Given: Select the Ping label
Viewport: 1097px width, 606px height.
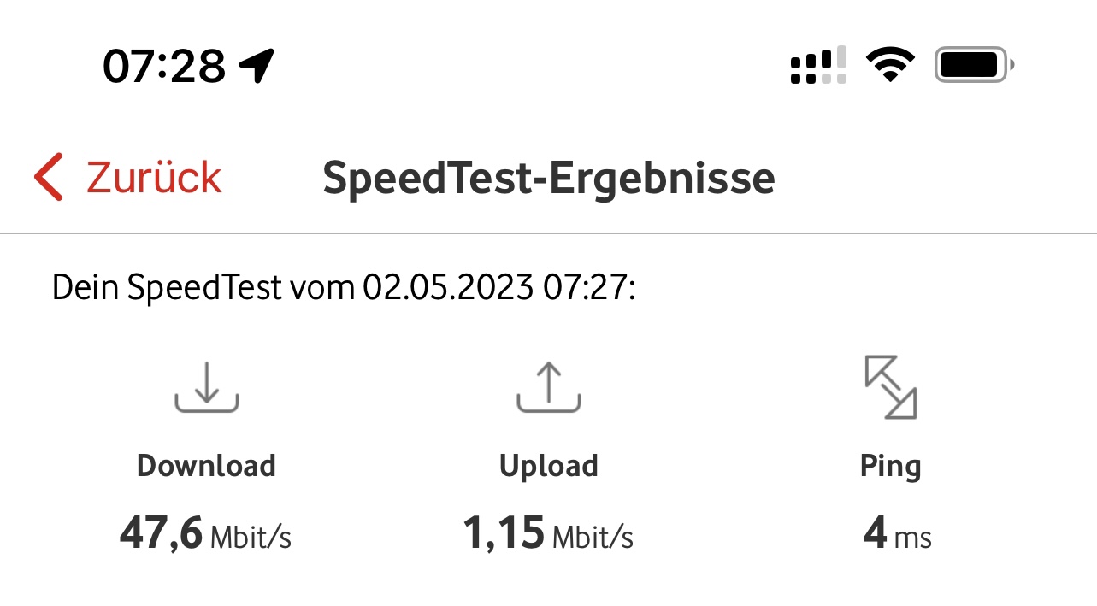Looking at the screenshot, I should (890, 466).
